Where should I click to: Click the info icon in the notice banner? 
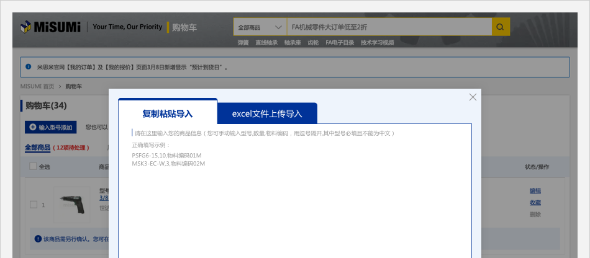29,66
